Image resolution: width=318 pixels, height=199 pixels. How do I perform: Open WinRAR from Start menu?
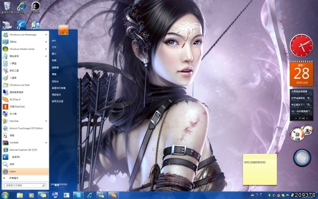[25, 143]
